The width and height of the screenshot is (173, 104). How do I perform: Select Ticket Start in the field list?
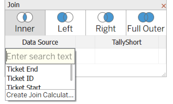(24, 87)
